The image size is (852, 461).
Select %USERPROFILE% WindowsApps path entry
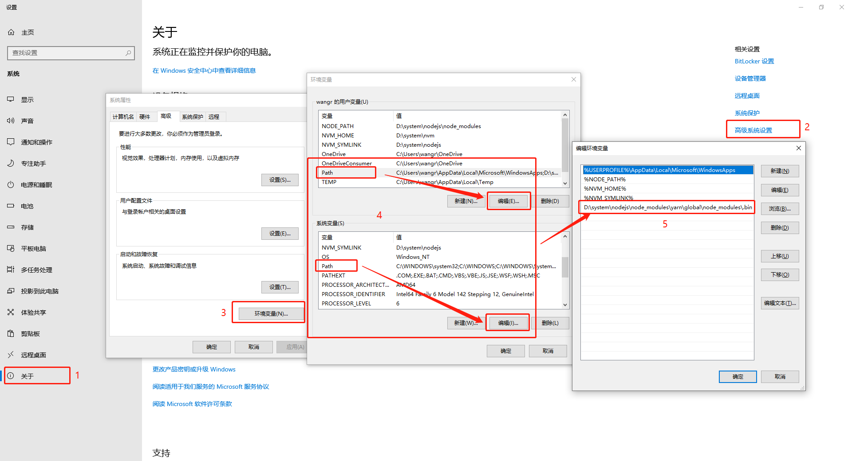[667, 170]
